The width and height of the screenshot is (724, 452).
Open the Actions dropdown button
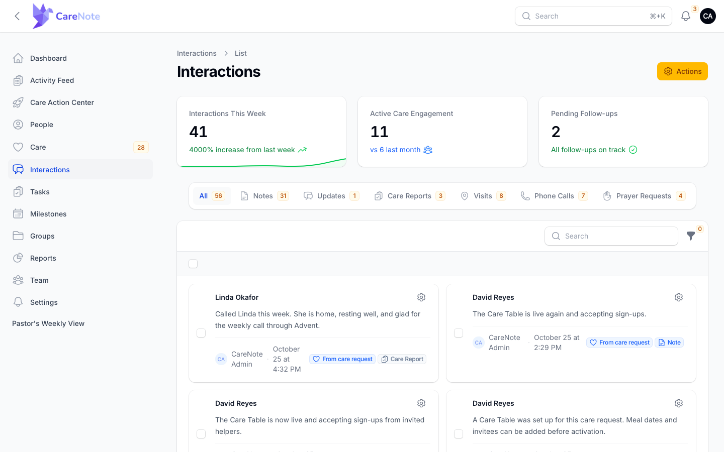pos(682,71)
